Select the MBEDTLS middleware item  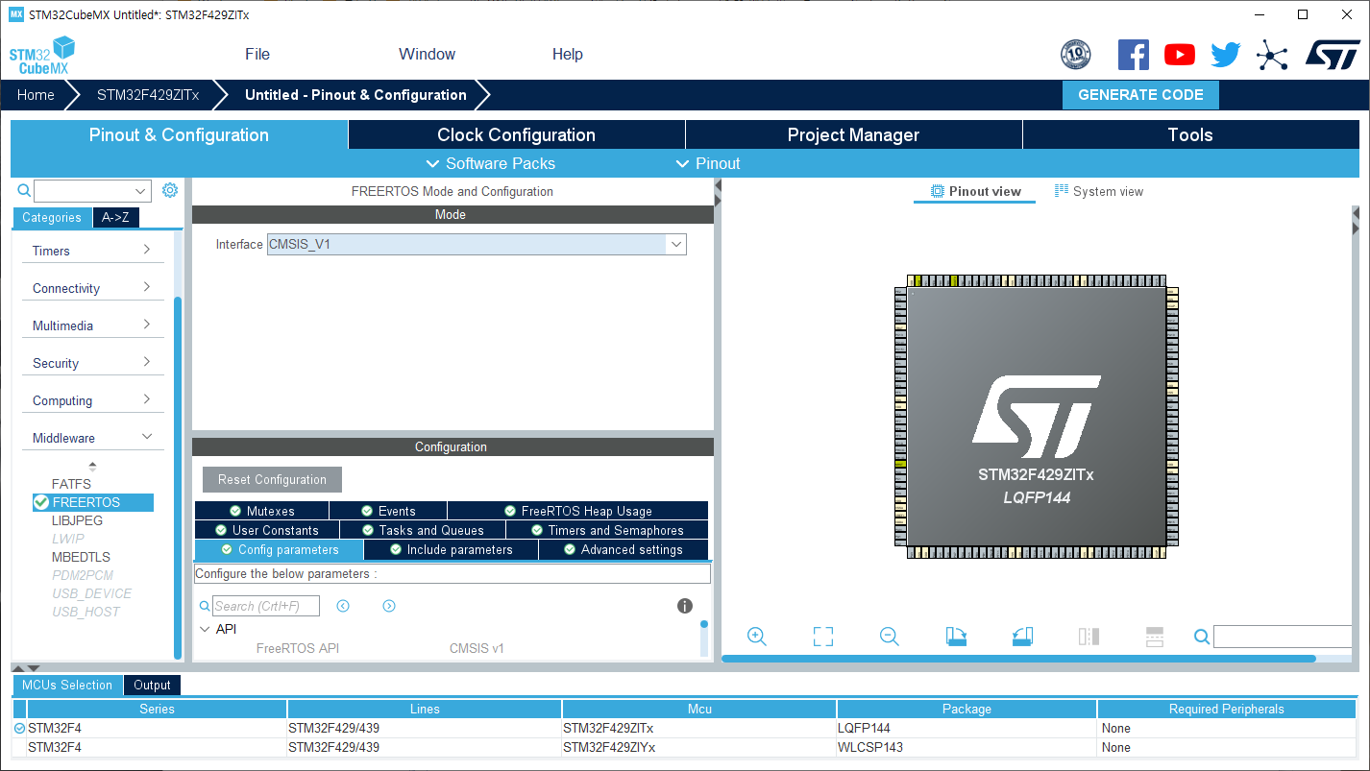tap(81, 557)
